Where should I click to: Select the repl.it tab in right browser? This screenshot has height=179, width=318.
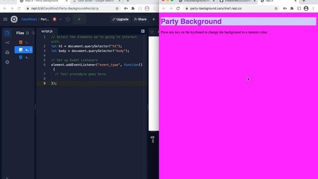click(278, 1)
